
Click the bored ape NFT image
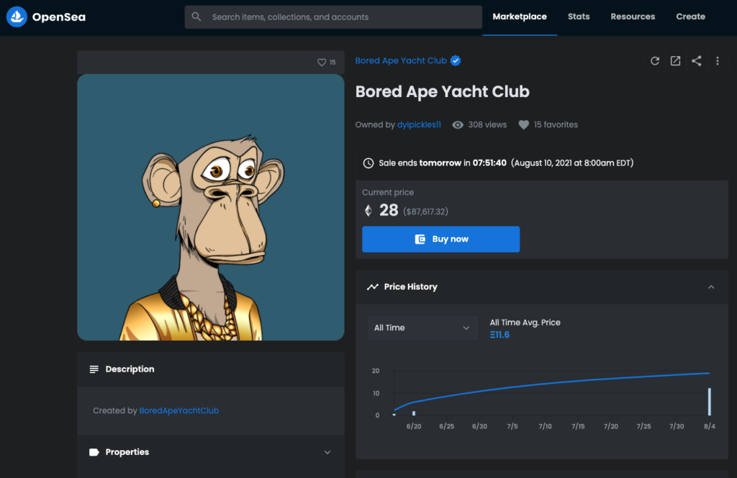click(211, 207)
